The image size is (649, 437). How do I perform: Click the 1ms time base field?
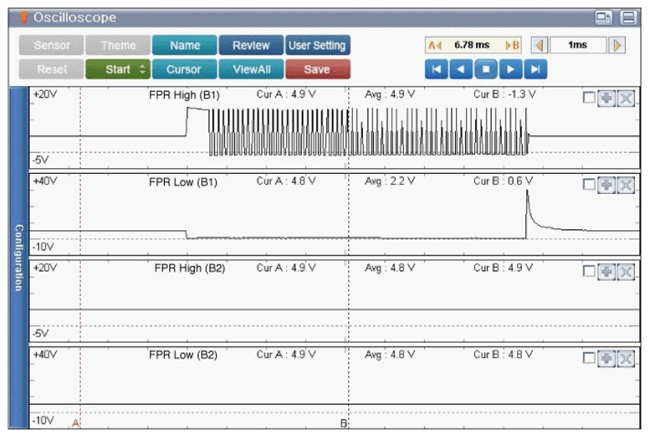(578, 45)
